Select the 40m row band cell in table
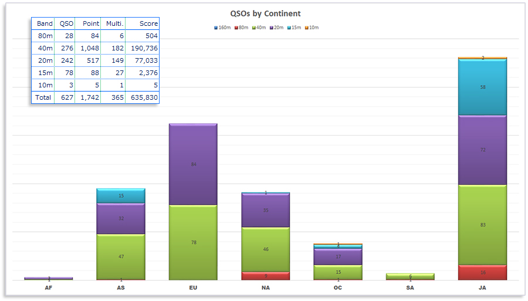This screenshot has width=528, height=301. pyautogui.click(x=45, y=48)
